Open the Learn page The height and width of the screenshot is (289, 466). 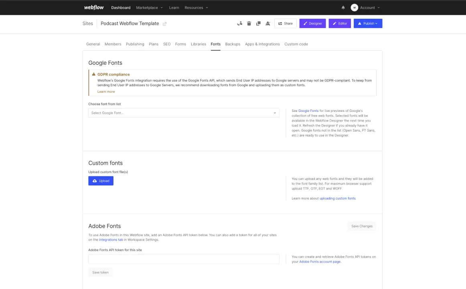[174, 8]
